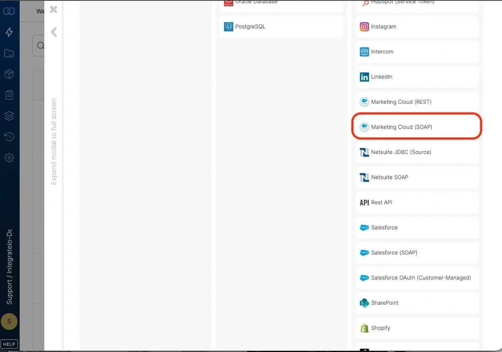Click the Support / Integrateio account label

pos(9,267)
